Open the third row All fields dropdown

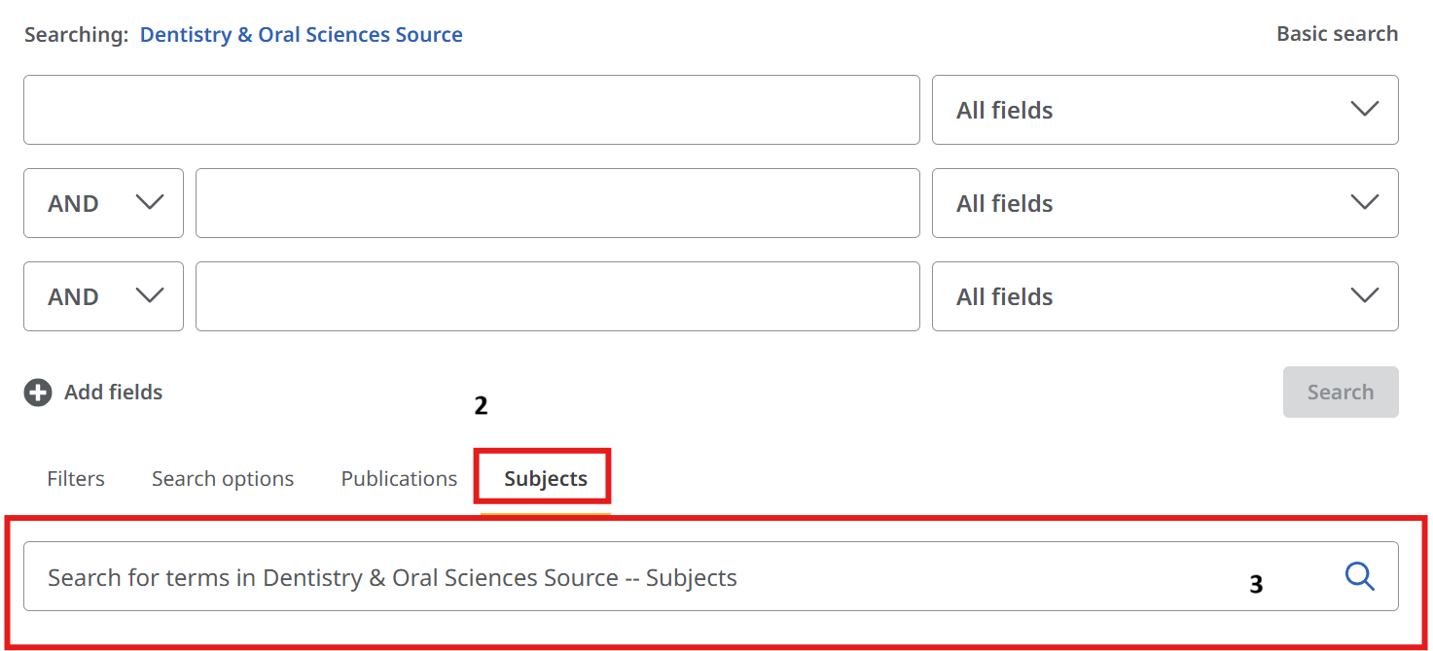1164,296
